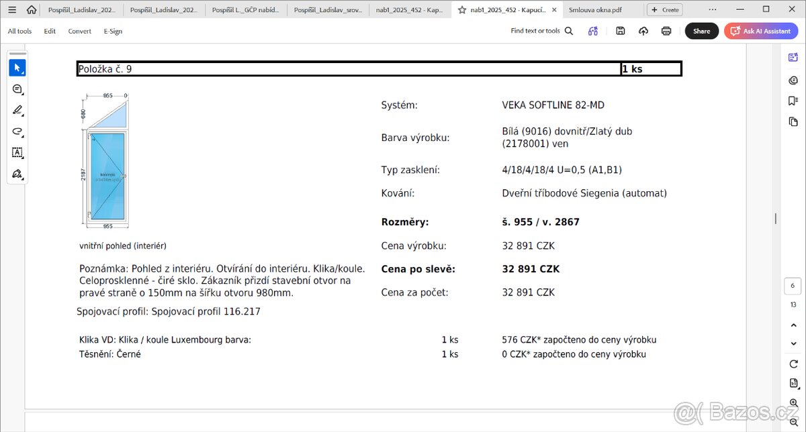Close the active nab1_2025_452 Kapucí tab
This screenshot has width=806, height=432.
coord(553,10)
